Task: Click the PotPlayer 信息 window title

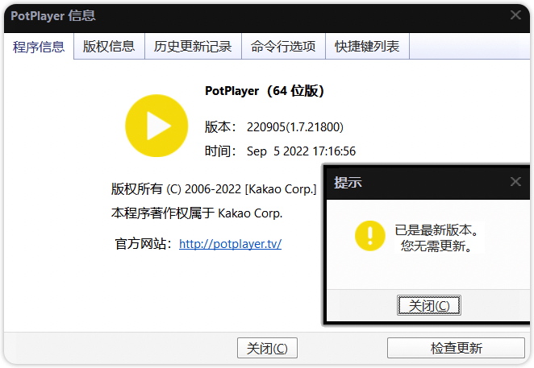Action: point(53,15)
